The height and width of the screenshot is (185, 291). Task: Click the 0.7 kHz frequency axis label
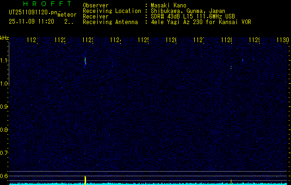(4, 153)
